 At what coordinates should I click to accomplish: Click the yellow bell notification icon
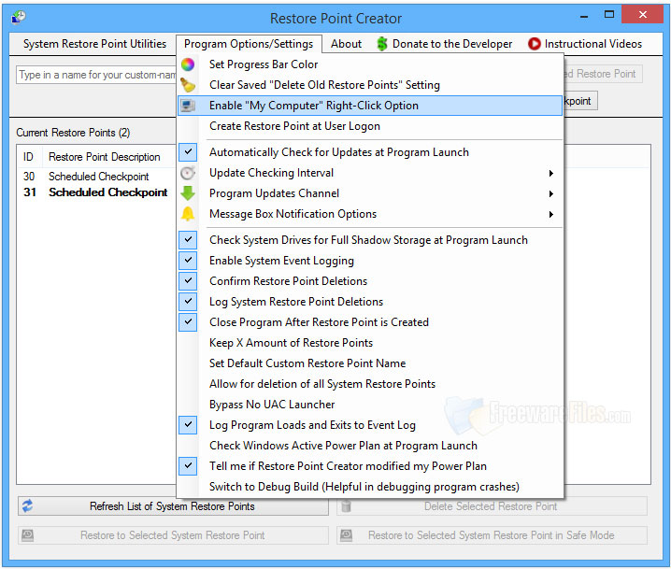(x=188, y=214)
